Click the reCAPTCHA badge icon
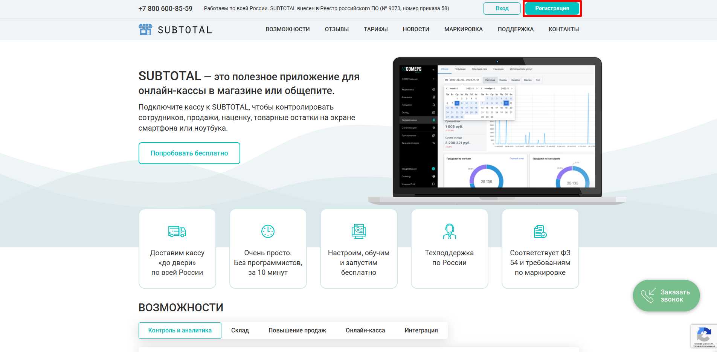This screenshot has width=717, height=352. click(703, 335)
